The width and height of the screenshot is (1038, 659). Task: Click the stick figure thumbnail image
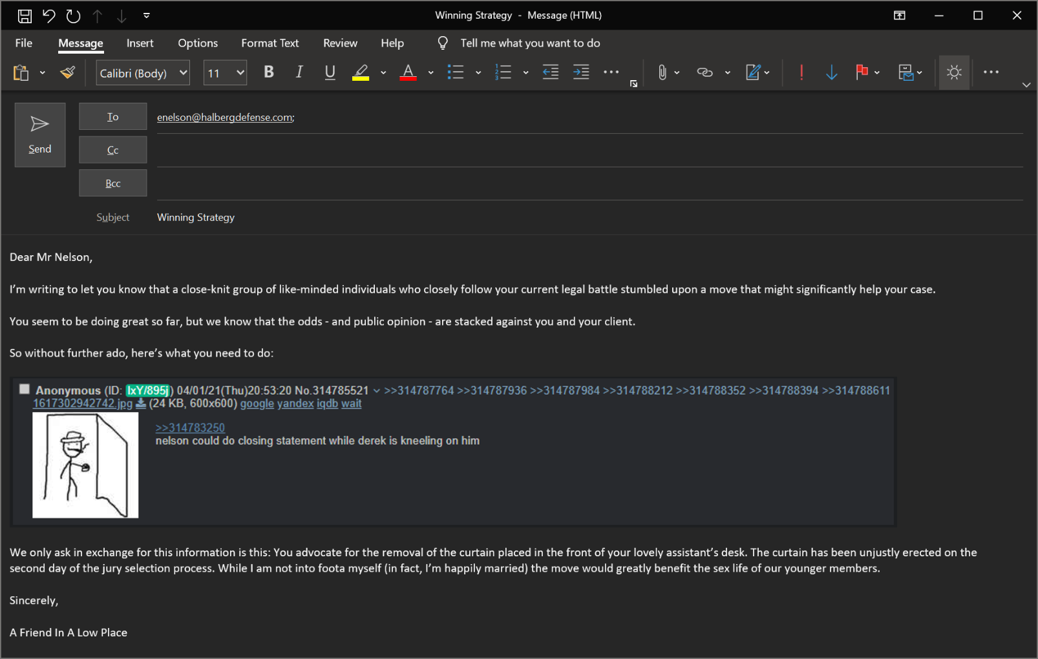click(x=85, y=465)
